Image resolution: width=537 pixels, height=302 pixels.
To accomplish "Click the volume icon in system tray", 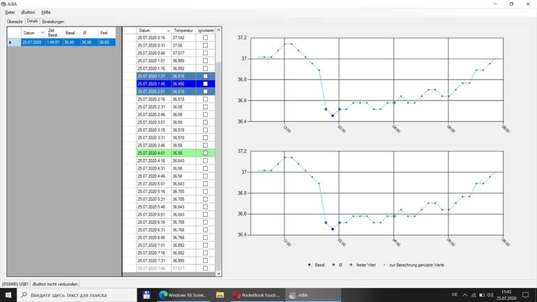I will [x=490, y=295].
